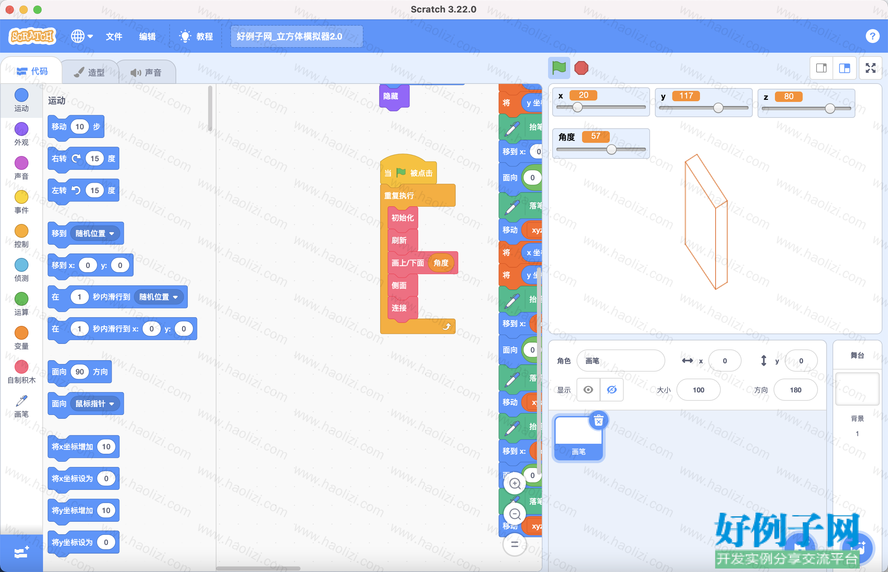Switch to the 声音 sounds tab
The width and height of the screenshot is (888, 572).
click(x=146, y=72)
